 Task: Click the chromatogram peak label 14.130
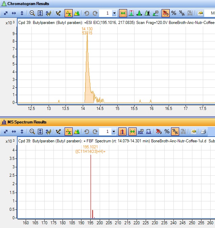point(87,29)
